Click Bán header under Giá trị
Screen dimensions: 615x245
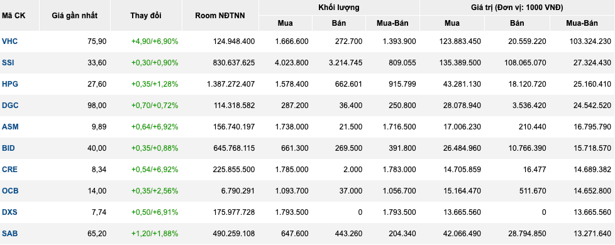(x=517, y=23)
